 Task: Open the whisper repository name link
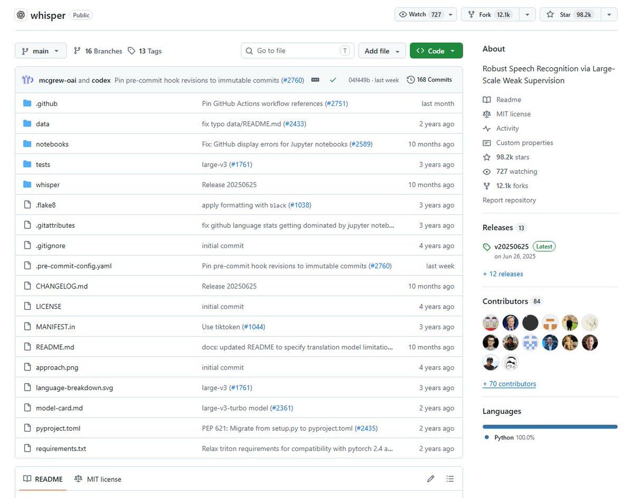point(48,15)
